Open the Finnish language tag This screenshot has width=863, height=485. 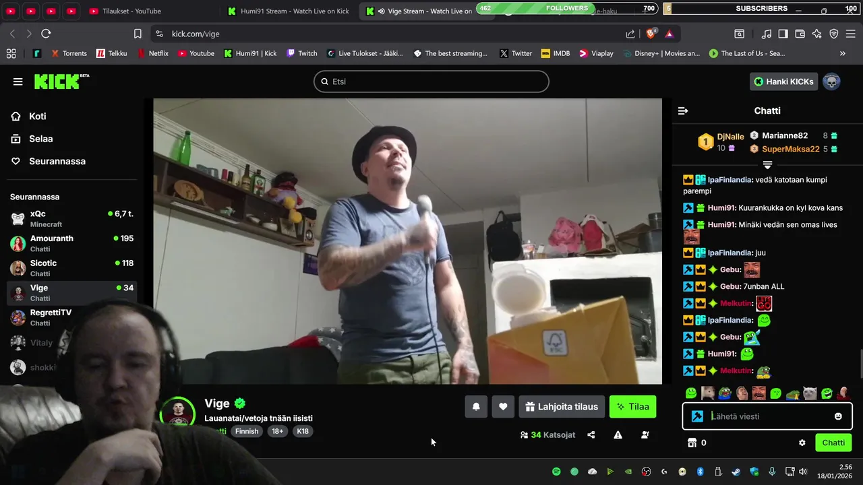pyautogui.click(x=247, y=431)
